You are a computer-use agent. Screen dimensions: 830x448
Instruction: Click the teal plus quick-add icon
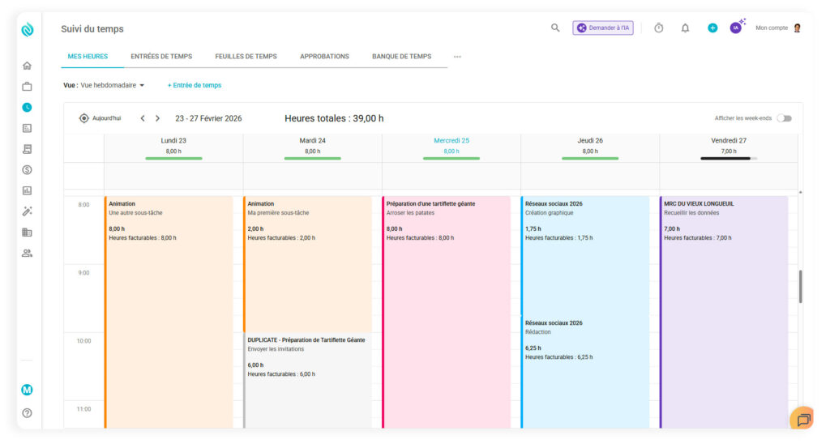coord(712,28)
